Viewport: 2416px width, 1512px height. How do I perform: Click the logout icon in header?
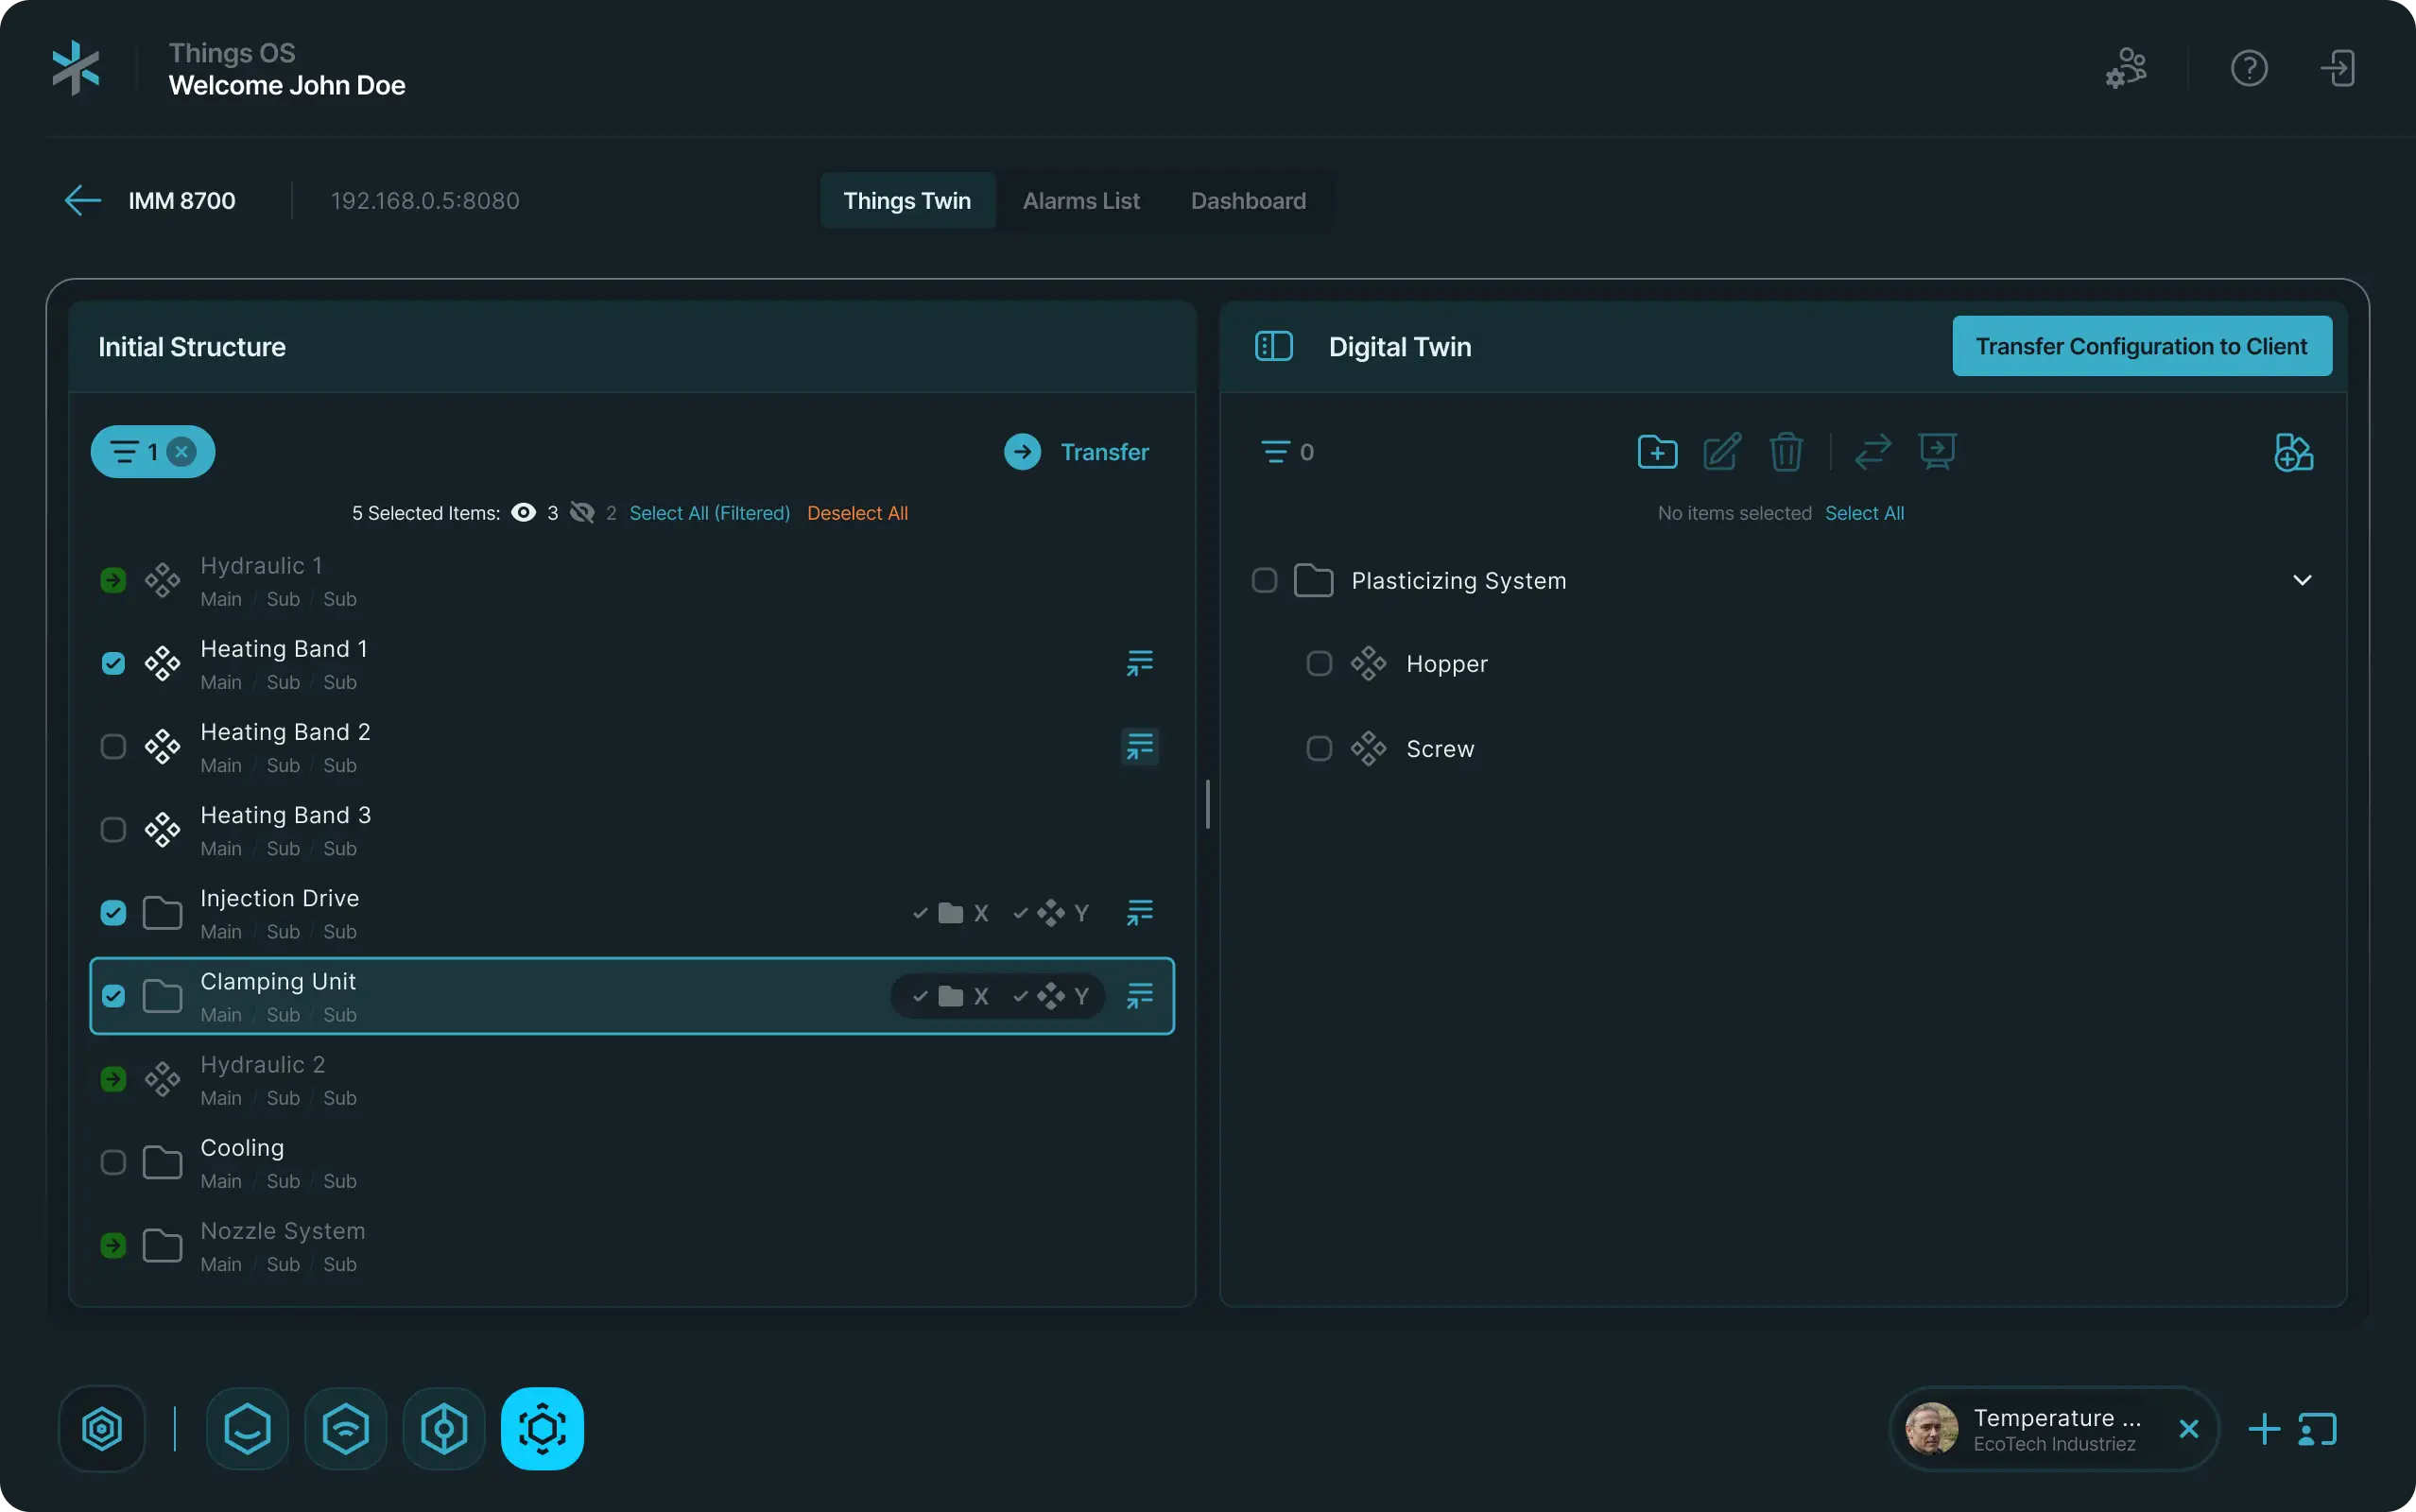2338,68
